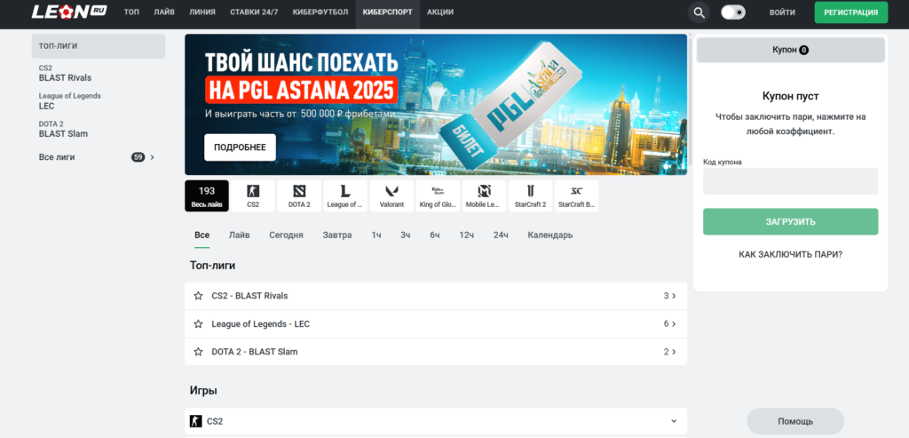This screenshot has height=438, width=909.
Task: Open the КИБЕРСПОРТ menu item
Action: (387, 12)
